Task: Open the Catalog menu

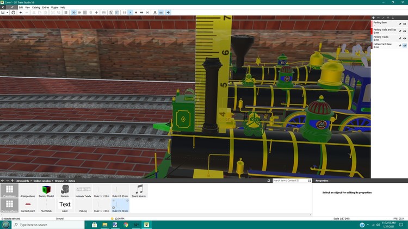Action: click(36, 7)
